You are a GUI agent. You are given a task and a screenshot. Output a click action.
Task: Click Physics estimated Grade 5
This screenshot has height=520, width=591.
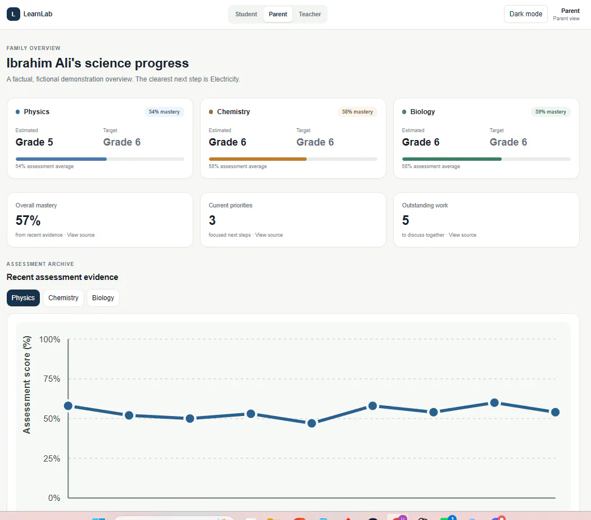[34, 142]
